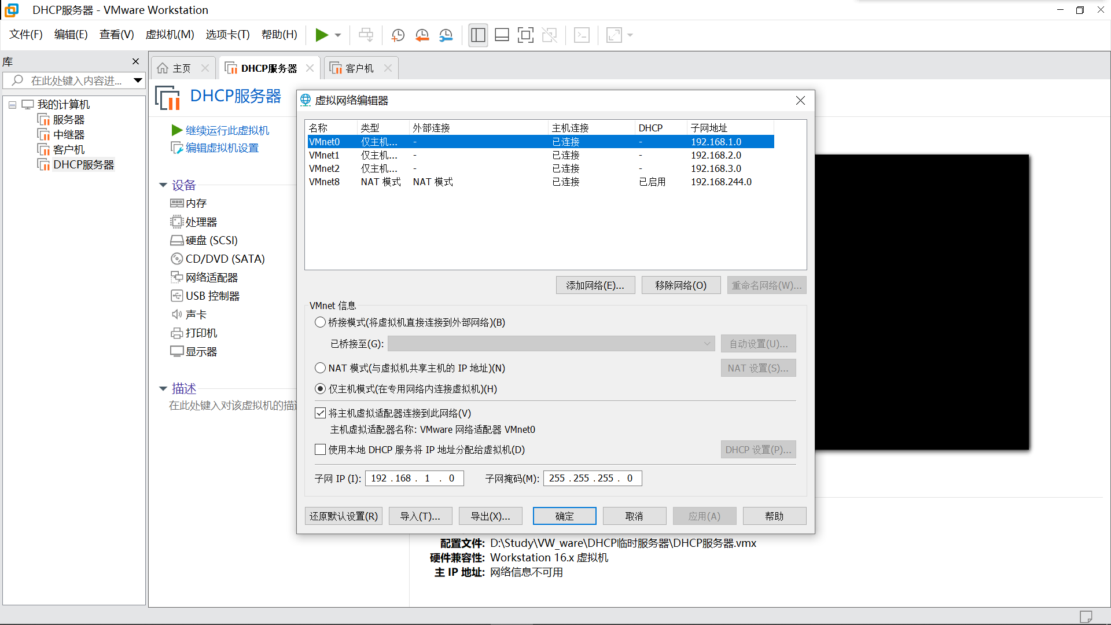This screenshot has width=1111, height=625.
Task: Select the NAT mode radio button
Action: 320,368
